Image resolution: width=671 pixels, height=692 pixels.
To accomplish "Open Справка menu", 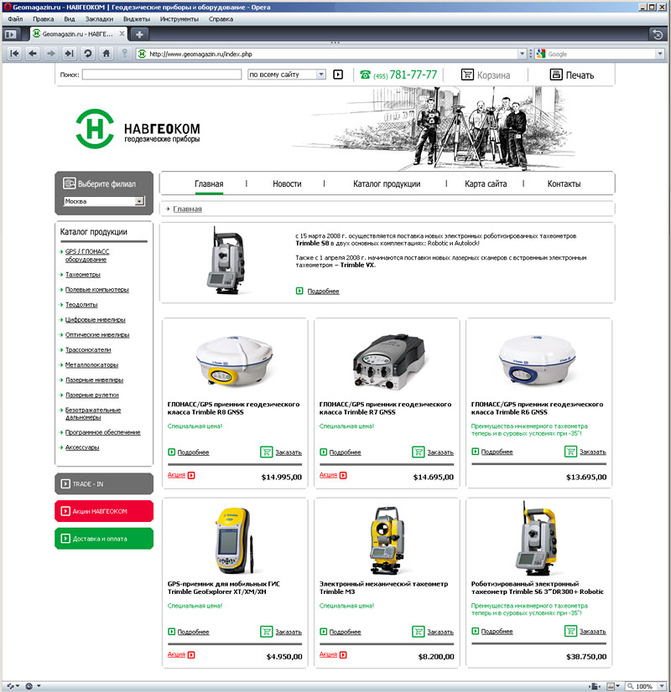I will (221, 19).
